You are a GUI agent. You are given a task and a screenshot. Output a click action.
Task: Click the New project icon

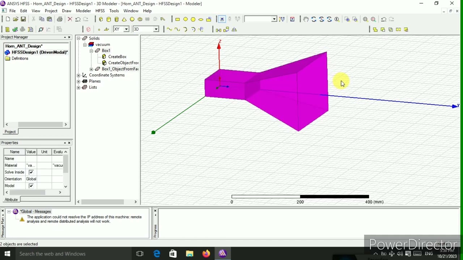coord(8,19)
